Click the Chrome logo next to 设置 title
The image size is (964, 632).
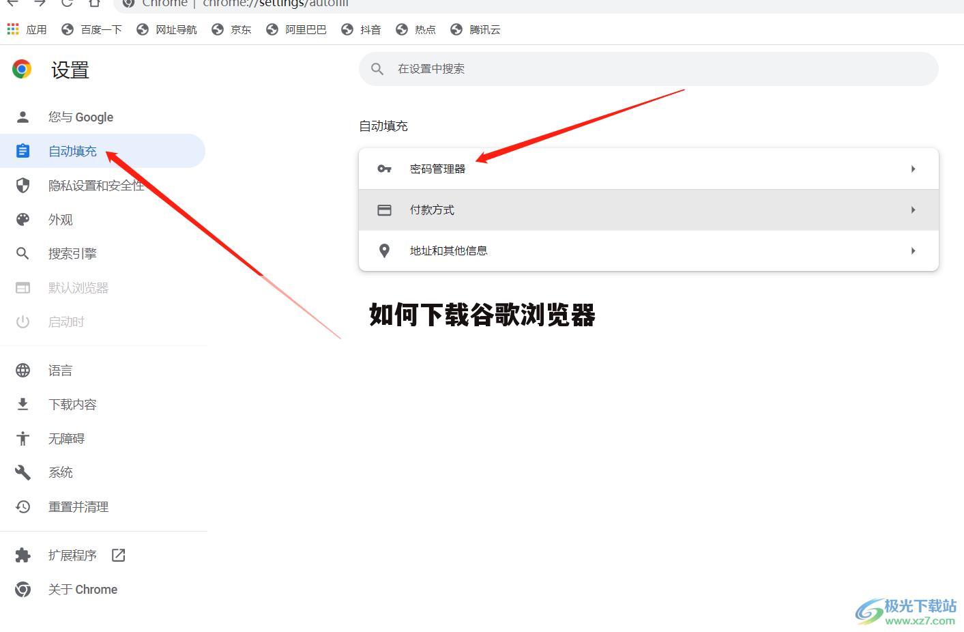click(x=22, y=69)
